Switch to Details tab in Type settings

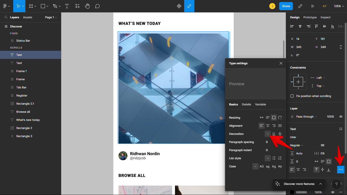pyautogui.click(x=246, y=104)
